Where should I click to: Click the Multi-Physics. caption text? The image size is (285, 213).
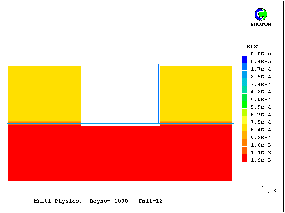[58, 201]
